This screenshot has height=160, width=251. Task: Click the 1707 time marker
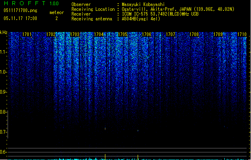click(x=170, y=34)
